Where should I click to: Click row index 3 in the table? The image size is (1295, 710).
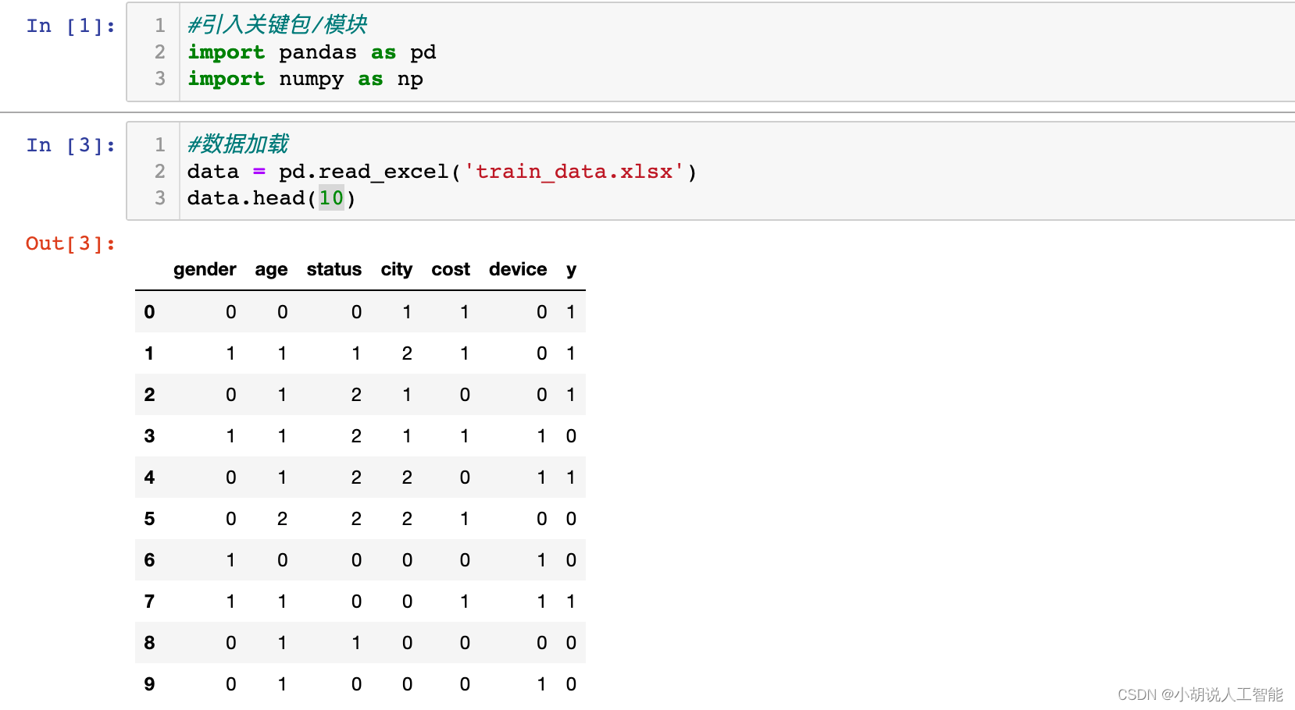[149, 436]
